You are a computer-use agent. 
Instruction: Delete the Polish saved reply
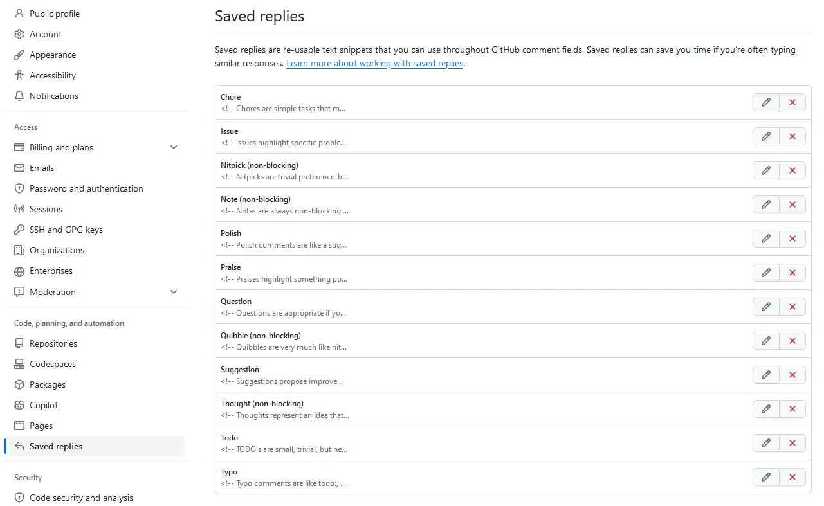pyautogui.click(x=792, y=239)
